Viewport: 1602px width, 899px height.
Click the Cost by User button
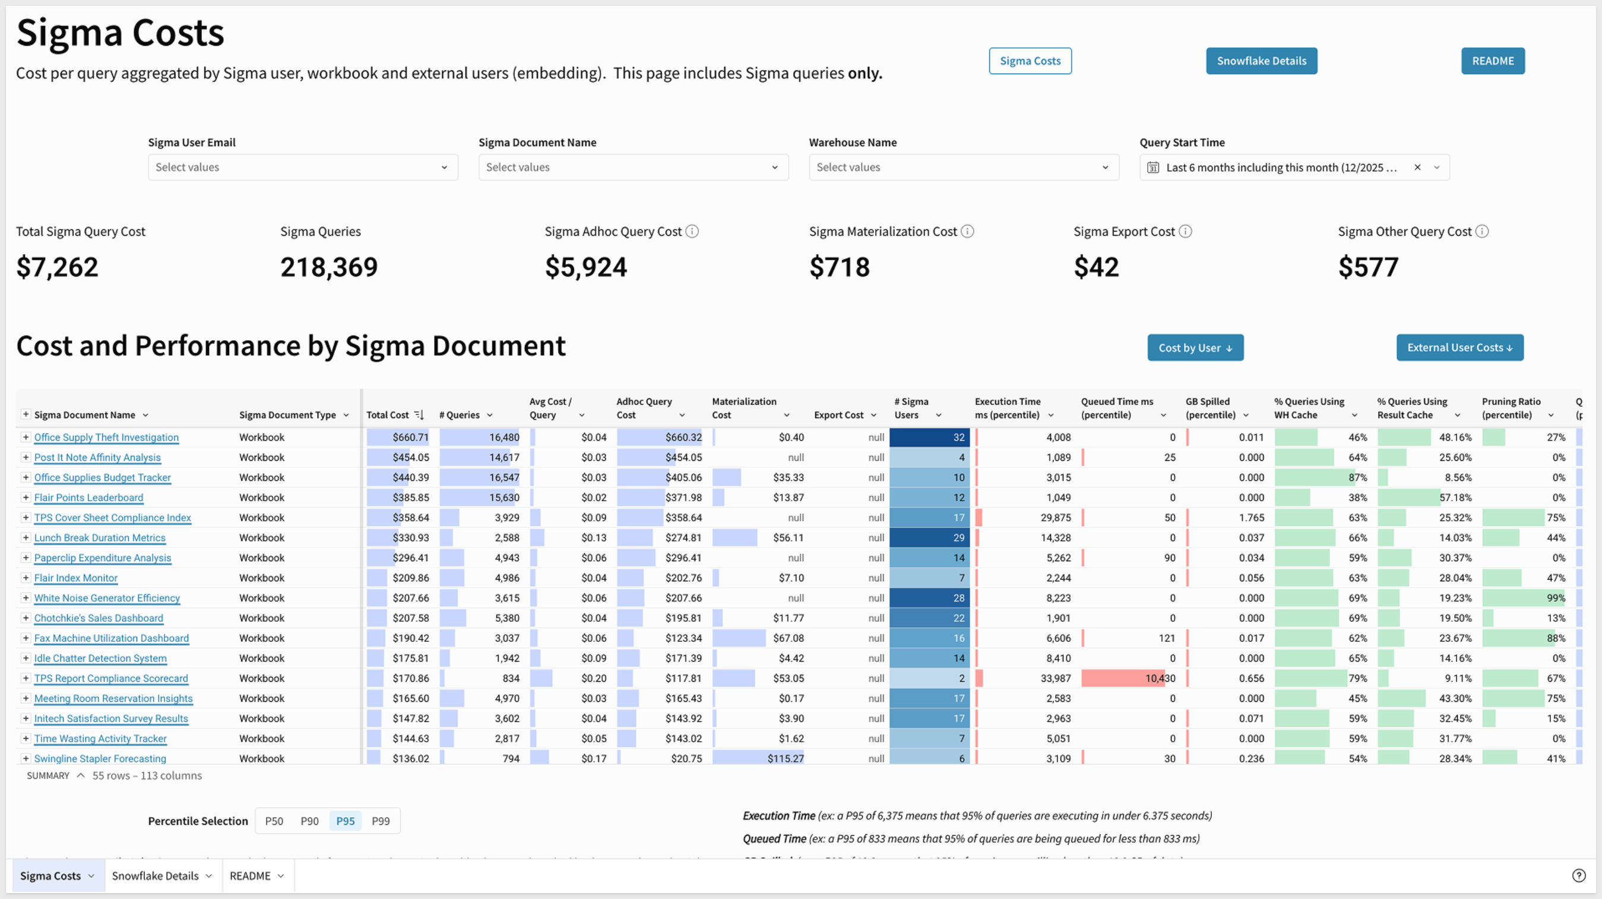pos(1195,347)
